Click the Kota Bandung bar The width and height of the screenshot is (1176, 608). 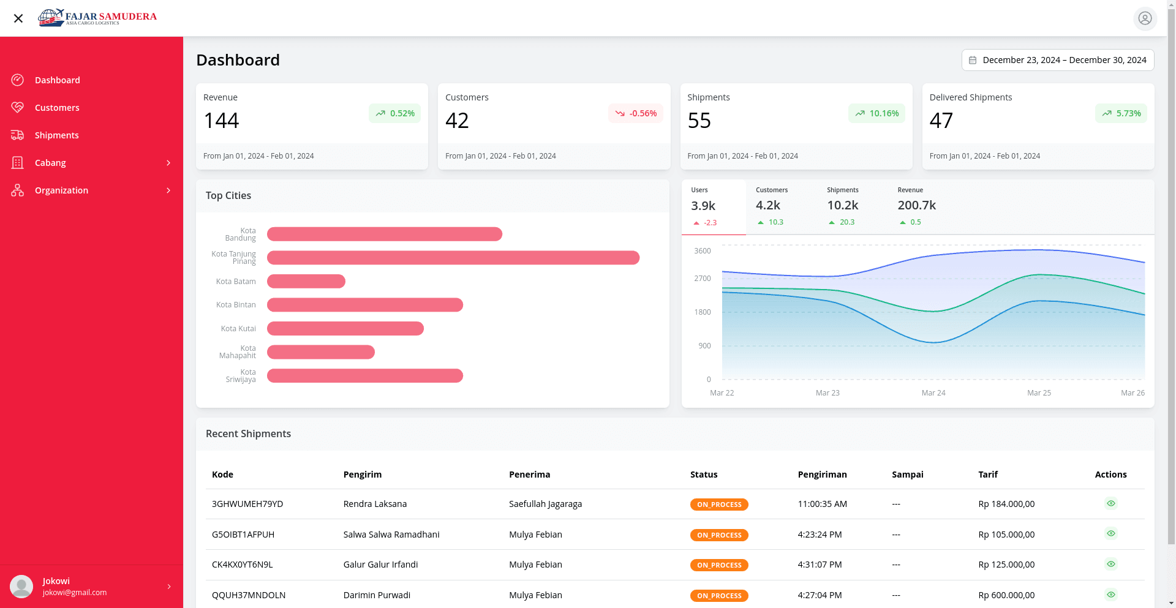(385, 234)
